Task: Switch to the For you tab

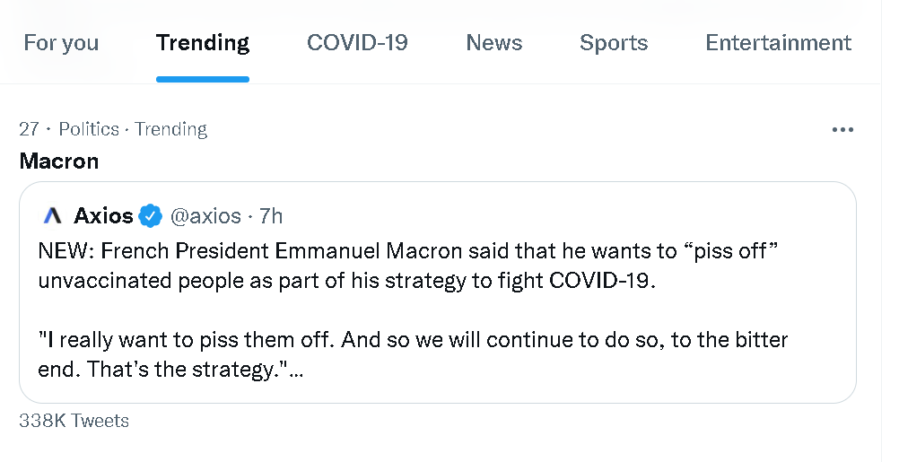Action: point(61,43)
